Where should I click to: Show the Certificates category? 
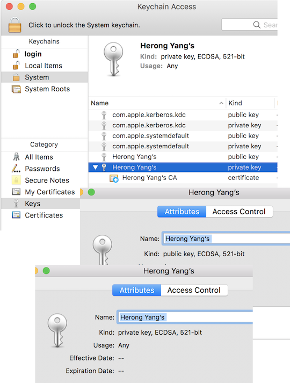pos(40,215)
